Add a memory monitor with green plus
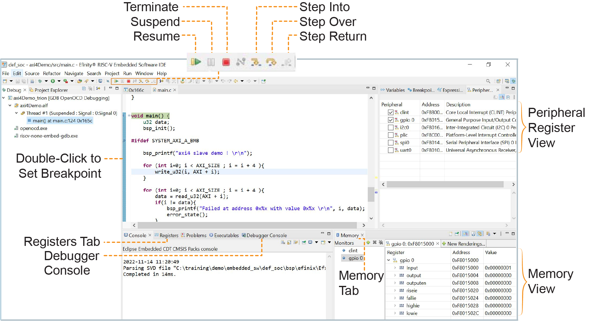The image size is (589, 321). pyautogui.click(x=368, y=243)
